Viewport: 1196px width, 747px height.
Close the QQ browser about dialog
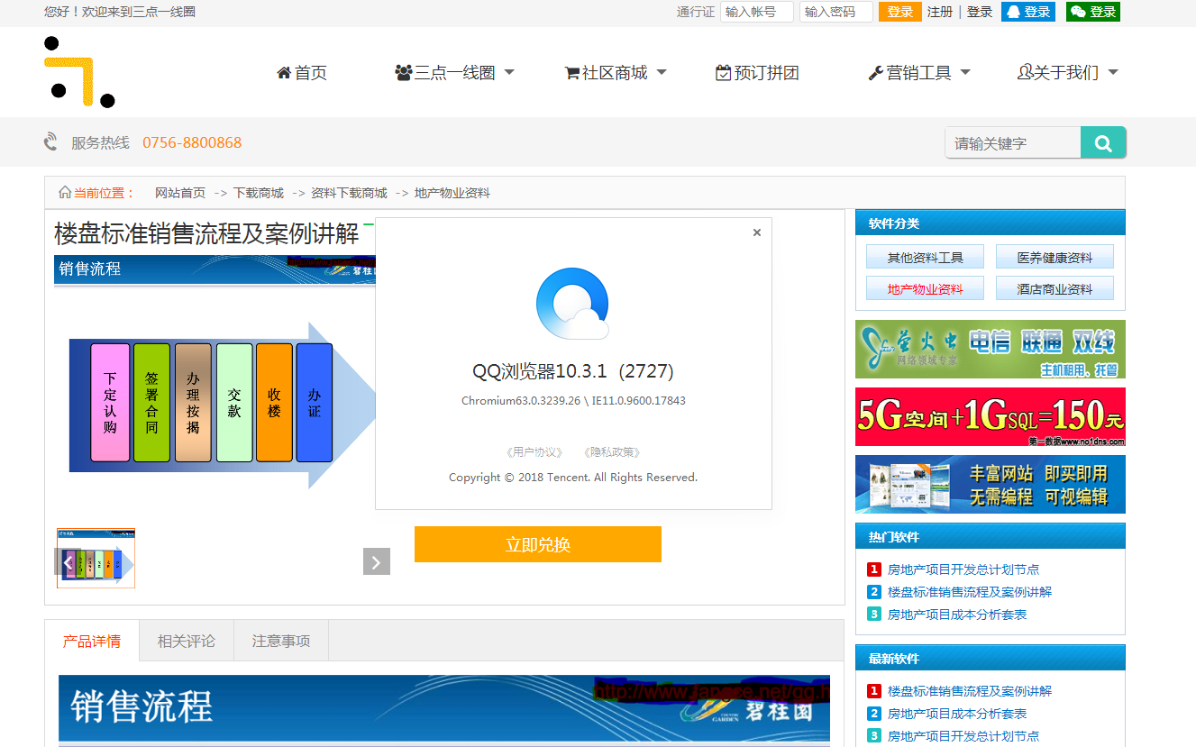click(756, 232)
